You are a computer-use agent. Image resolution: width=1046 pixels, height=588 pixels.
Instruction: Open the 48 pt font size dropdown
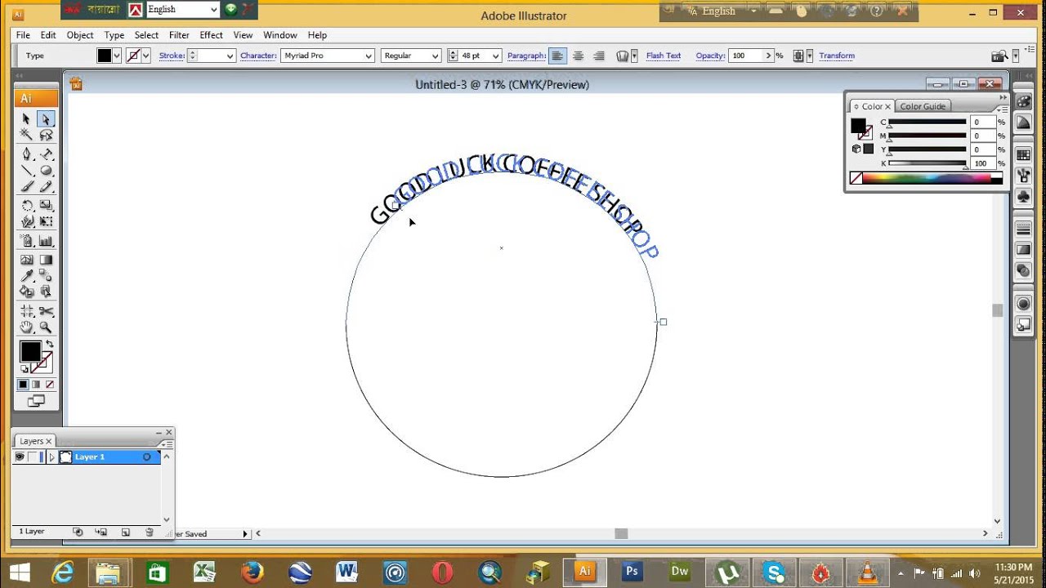click(x=497, y=56)
